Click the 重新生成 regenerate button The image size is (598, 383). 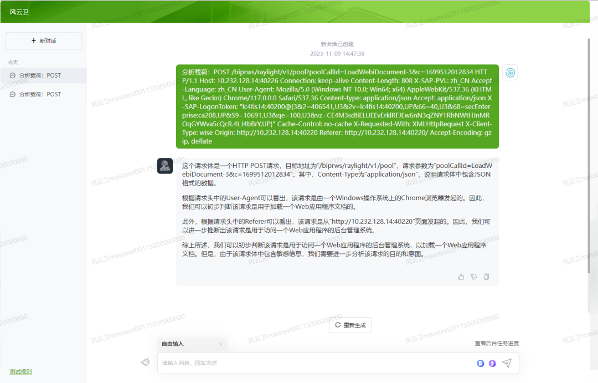[350, 325]
